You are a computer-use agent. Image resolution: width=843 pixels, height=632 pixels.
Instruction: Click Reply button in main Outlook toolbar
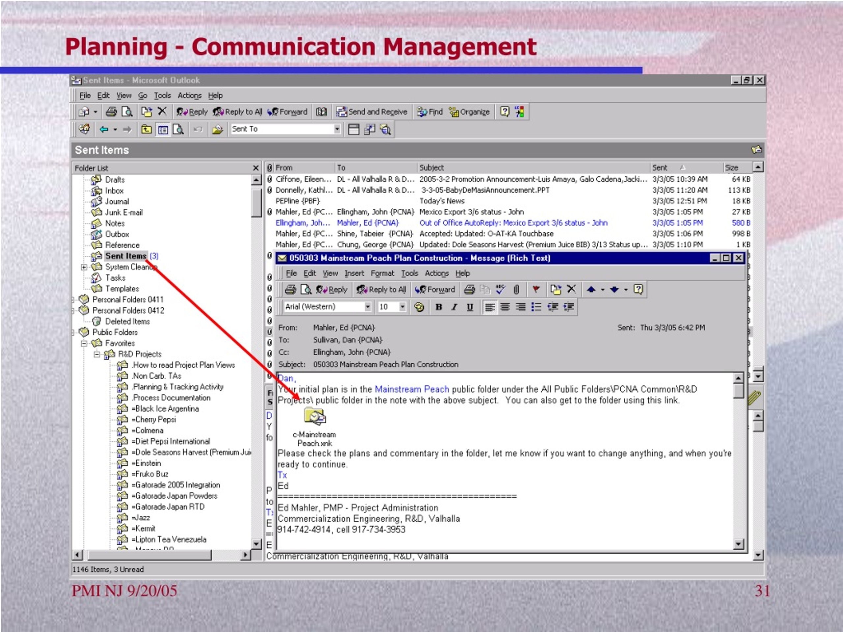[x=191, y=112]
